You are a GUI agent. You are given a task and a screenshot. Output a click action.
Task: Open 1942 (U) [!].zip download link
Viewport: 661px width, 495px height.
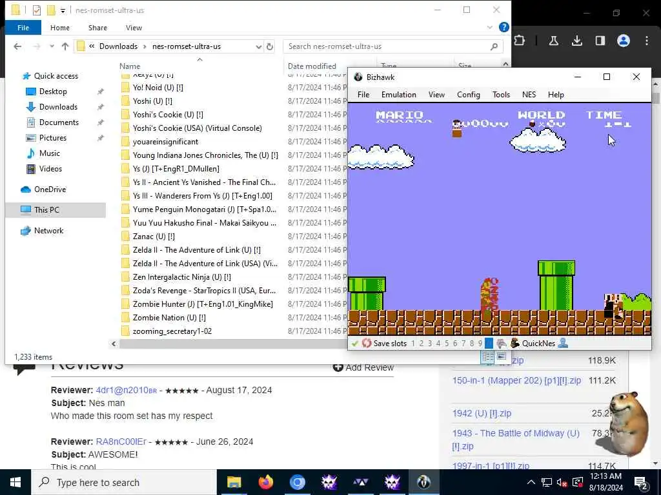coord(482,413)
